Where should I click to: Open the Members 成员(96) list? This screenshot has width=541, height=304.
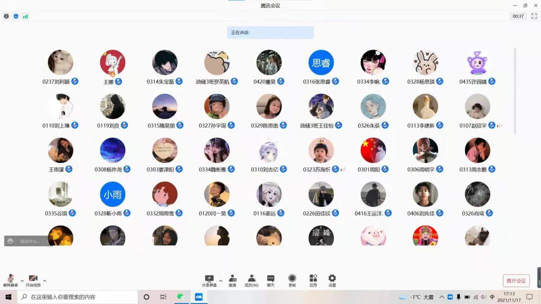tap(251, 280)
